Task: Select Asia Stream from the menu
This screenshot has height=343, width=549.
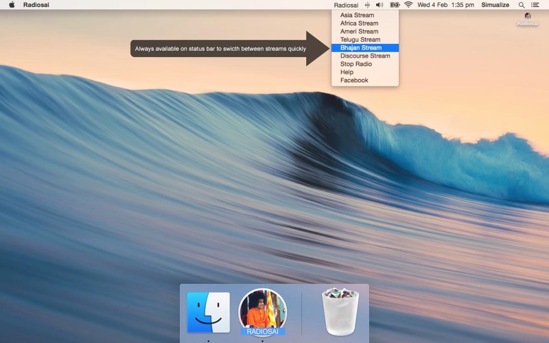Action: 357,15
